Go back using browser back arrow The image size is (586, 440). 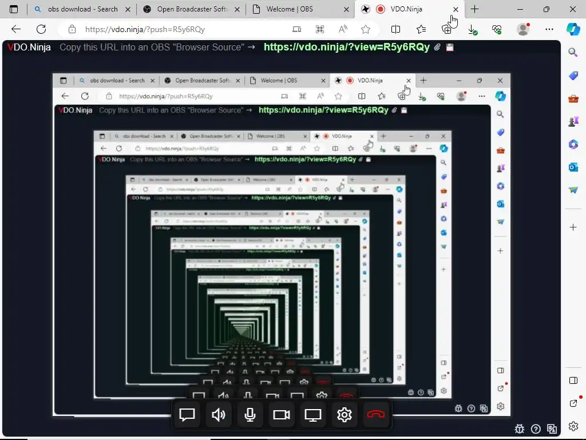[x=16, y=29]
